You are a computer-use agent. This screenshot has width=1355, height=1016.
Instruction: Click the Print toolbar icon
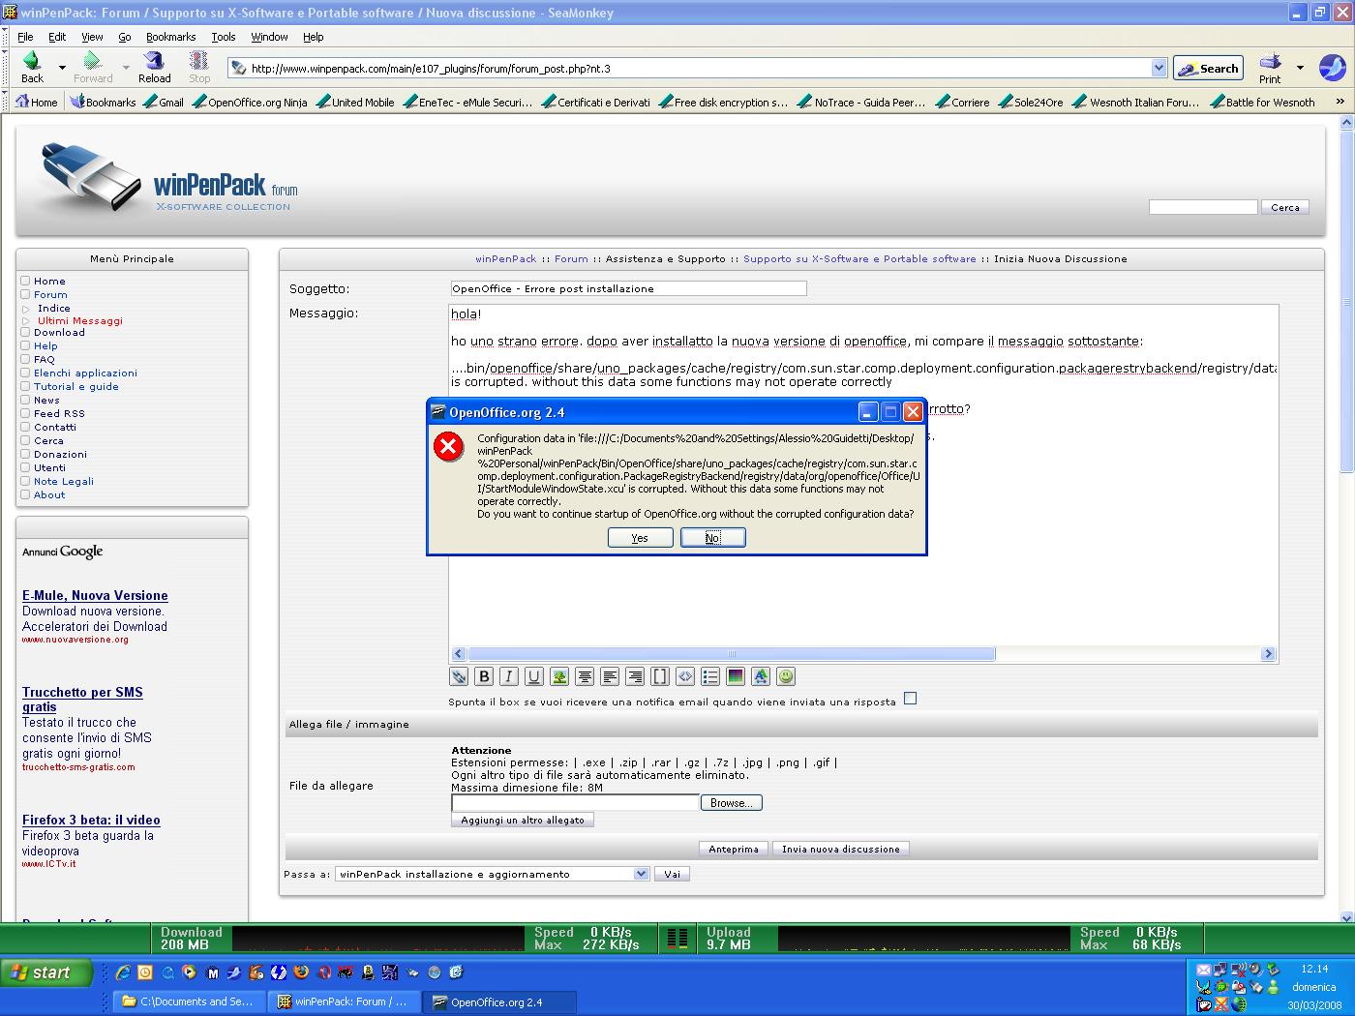pyautogui.click(x=1270, y=61)
